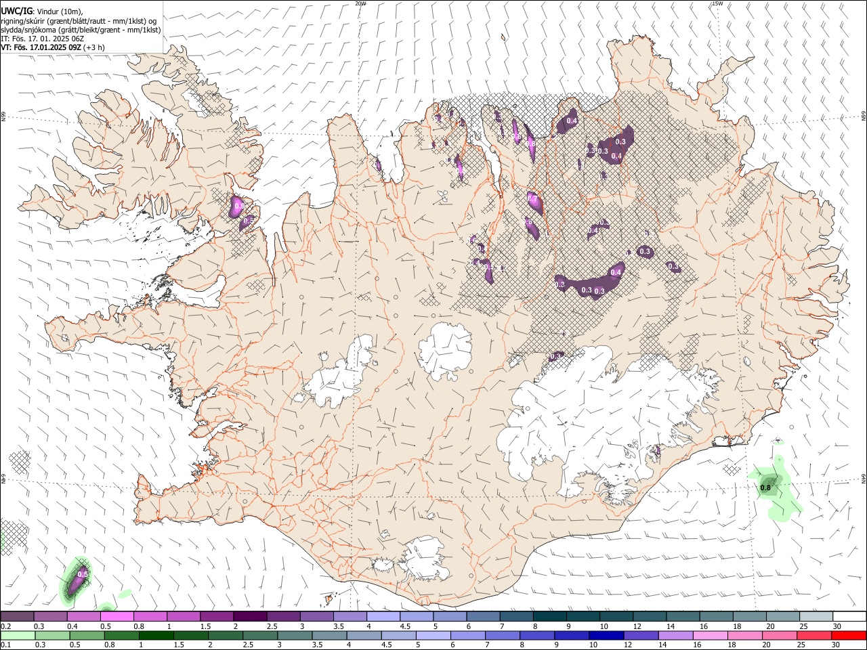The image size is (867, 650).
Task: Pick lower legend darkest green swatch at 1
Action: coord(156,635)
